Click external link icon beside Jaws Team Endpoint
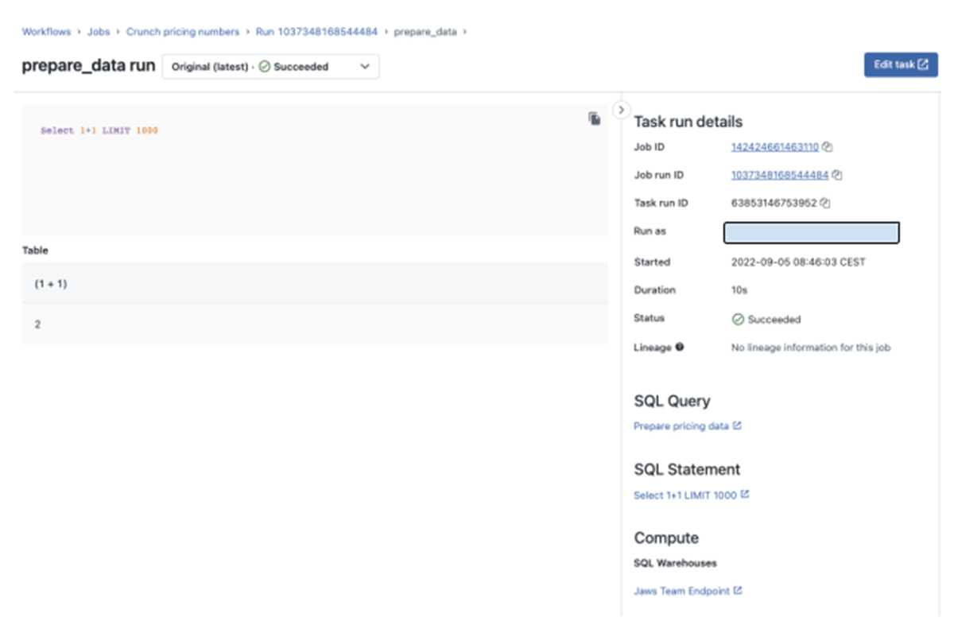The height and width of the screenshot is (637, 954). 738,591
